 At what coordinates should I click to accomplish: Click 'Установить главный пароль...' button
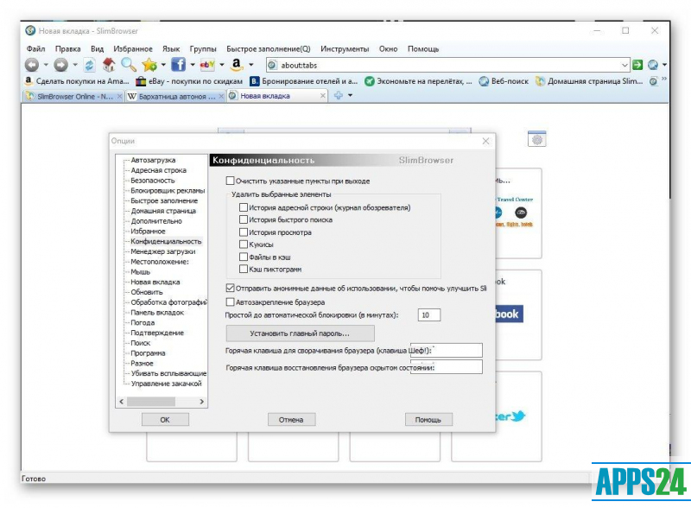pos(300,333)
